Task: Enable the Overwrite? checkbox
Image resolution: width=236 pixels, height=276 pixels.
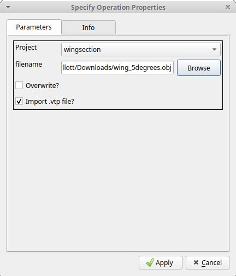Action: [19, 85]
